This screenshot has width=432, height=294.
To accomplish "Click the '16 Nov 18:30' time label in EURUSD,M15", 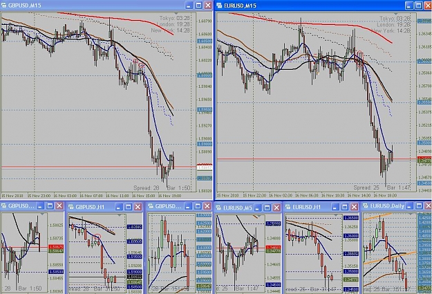I will coord(385,195).
